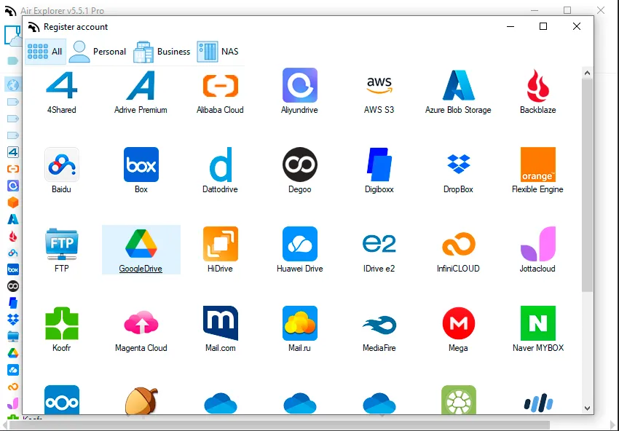This screenshot has height=431, width=619.
Task: Open the NAS accounts tab
Action: pyautogui.click(x=218, y=51)
